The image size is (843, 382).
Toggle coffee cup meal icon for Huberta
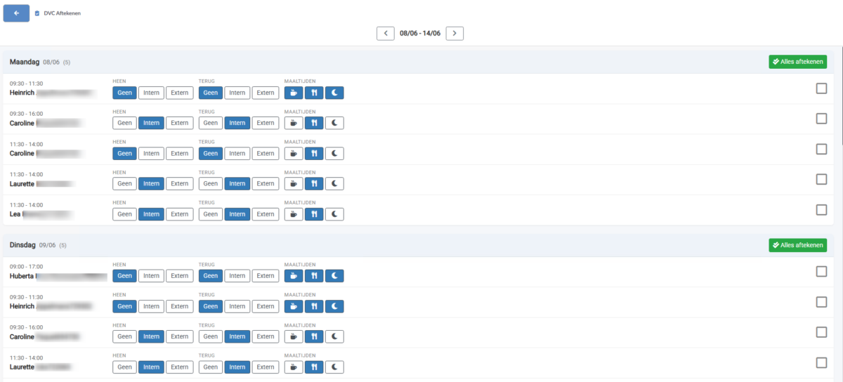click(x=294, y=276)
